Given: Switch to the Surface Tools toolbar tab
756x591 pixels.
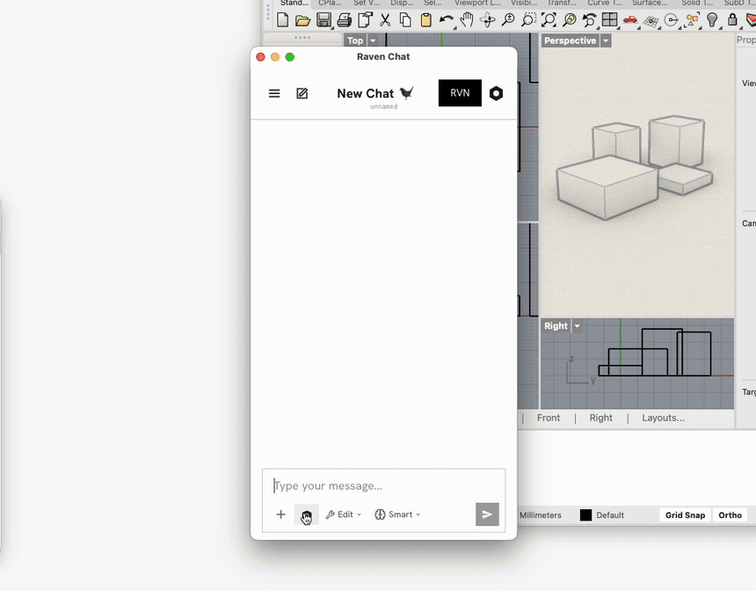Looking at the screenshot, I should [x=650, y=4].
